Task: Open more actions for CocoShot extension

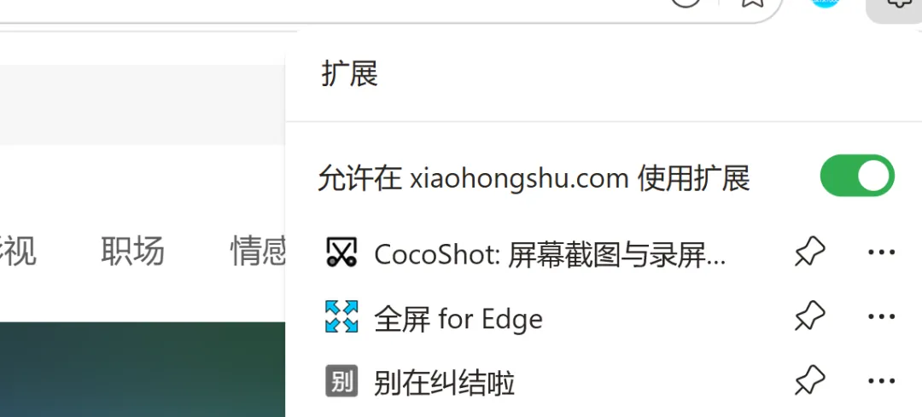Action: tap(881, 252)
